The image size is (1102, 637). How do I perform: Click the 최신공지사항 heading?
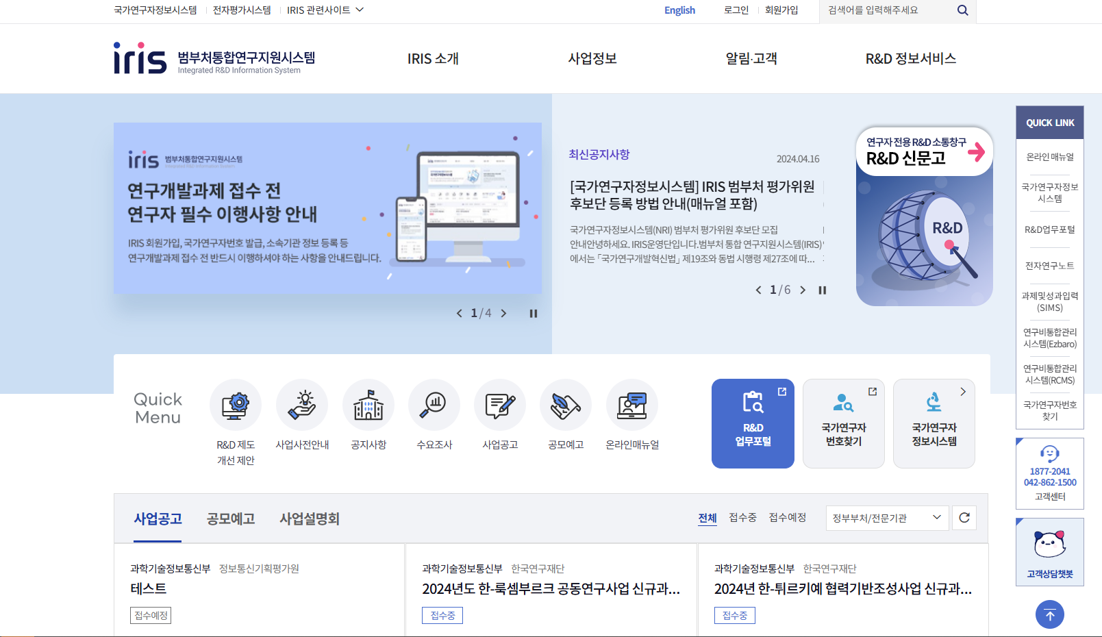599,155
